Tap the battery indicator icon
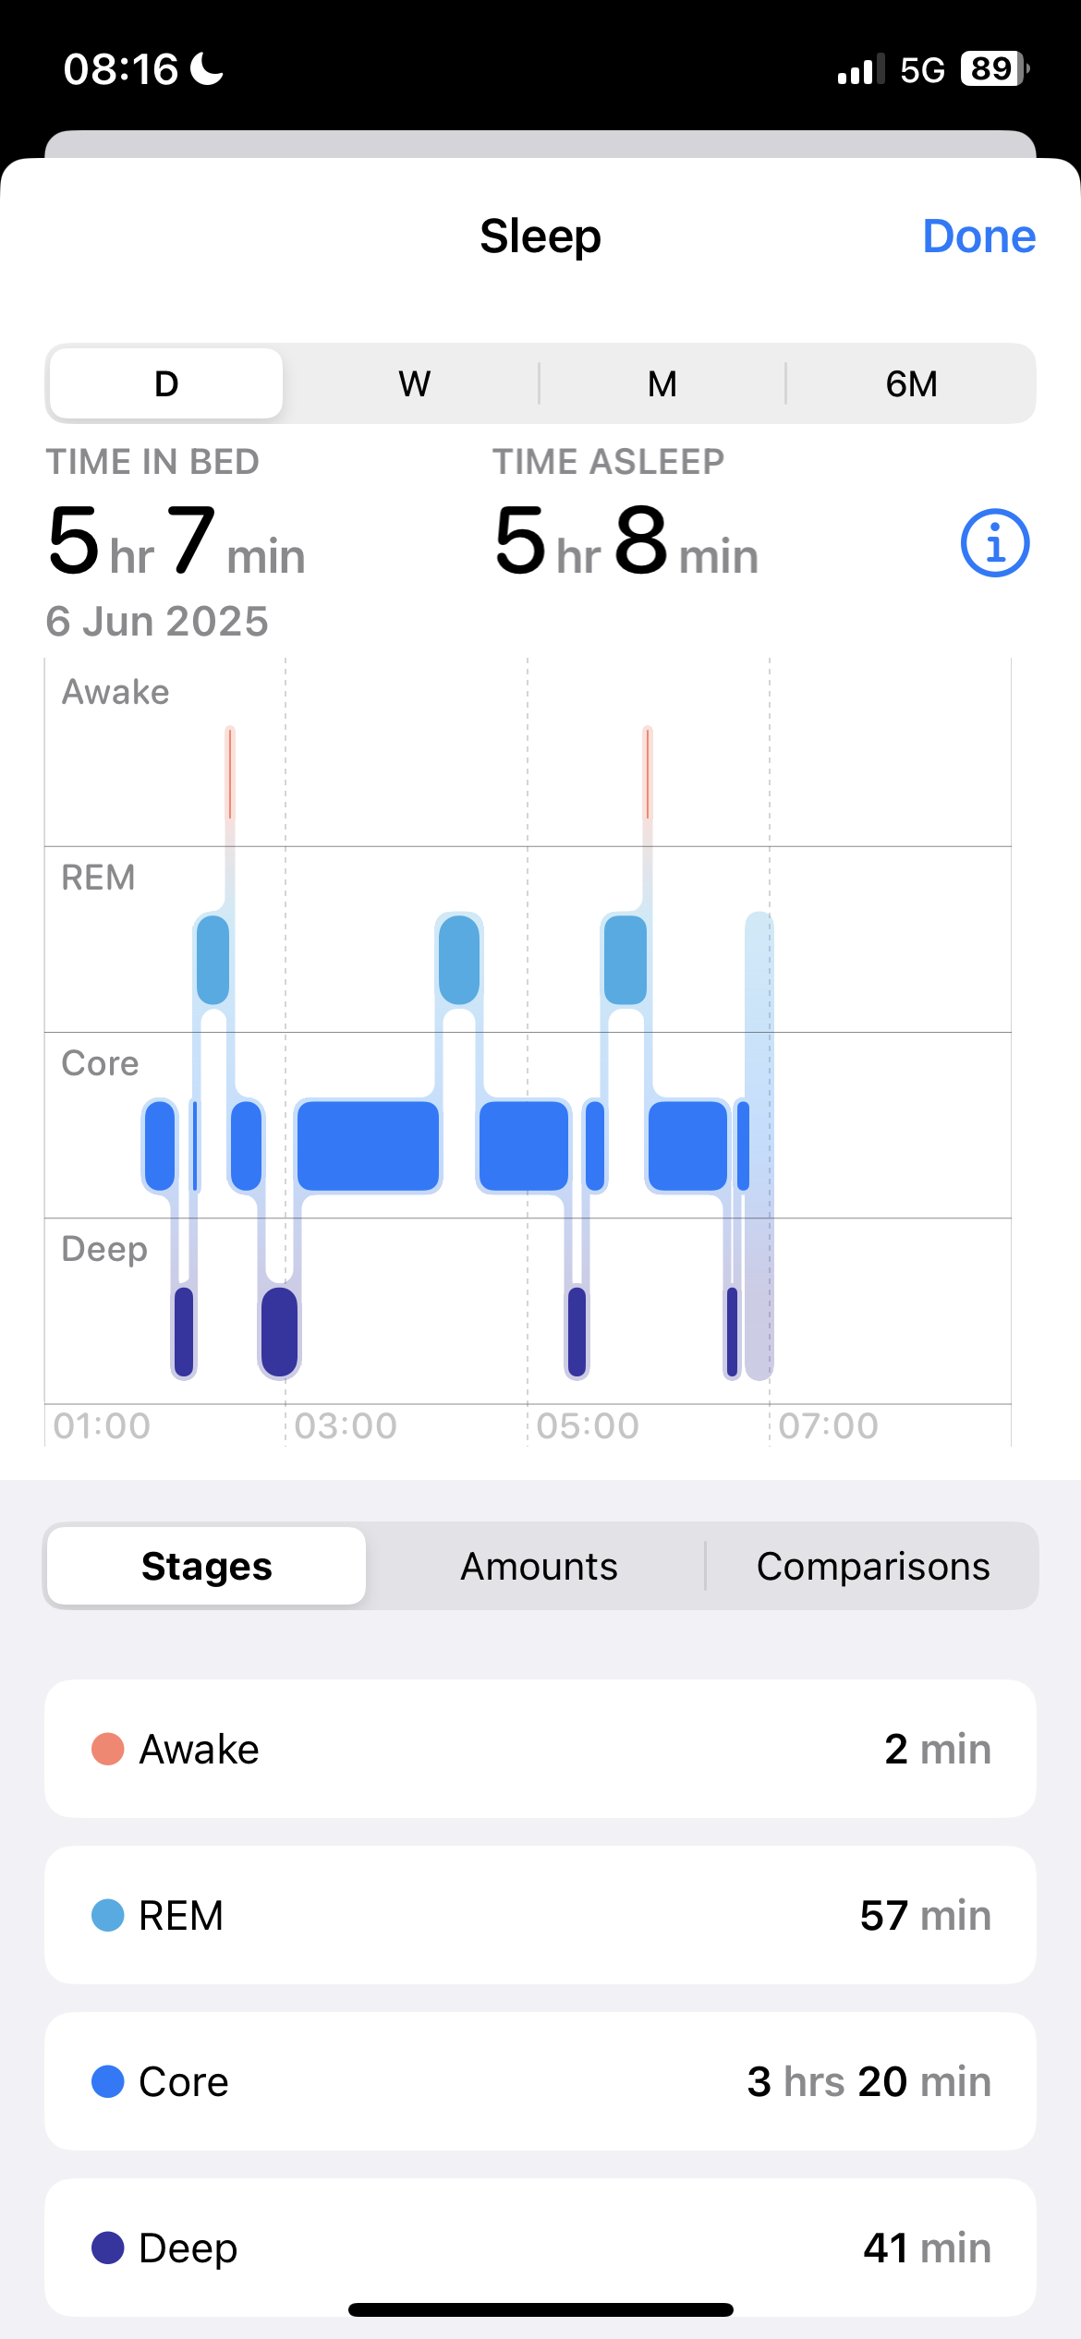Image resolution: width=1081 pixels, height=2339 pixels. coord(993,69)
